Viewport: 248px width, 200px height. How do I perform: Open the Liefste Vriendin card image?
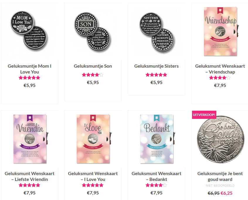30,139
